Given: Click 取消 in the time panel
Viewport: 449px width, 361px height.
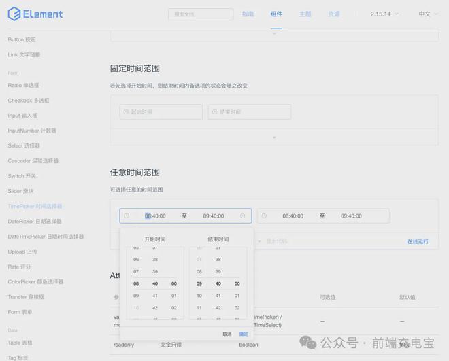Looking at the screenshot, I should point(227,334).
